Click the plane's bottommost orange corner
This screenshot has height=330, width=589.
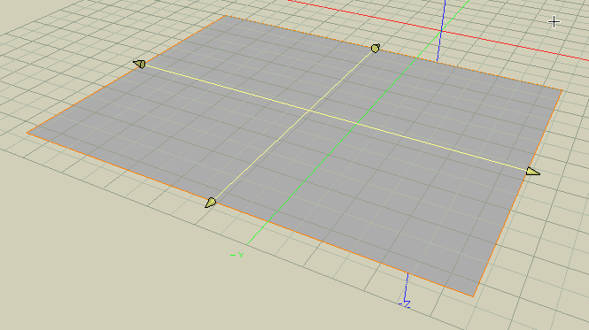click(x=473, y=296)
